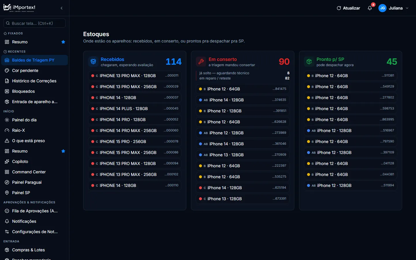Select IPHONE 14 PLUS · 128GB row

(x=135, y=109)
